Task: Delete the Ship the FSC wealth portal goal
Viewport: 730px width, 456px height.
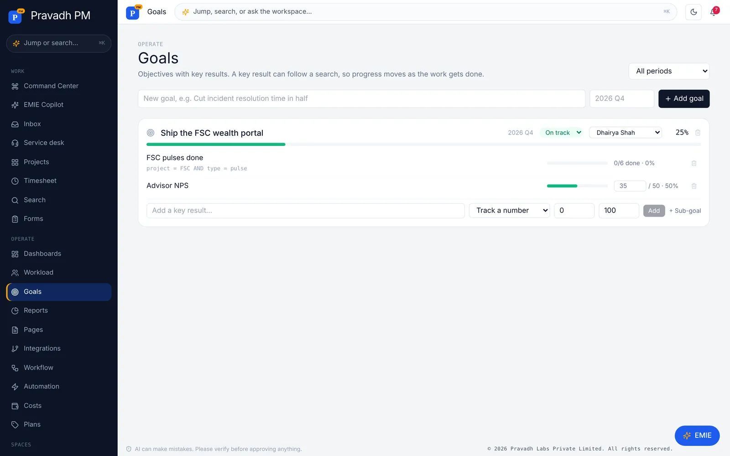Action: click(698, 133)
